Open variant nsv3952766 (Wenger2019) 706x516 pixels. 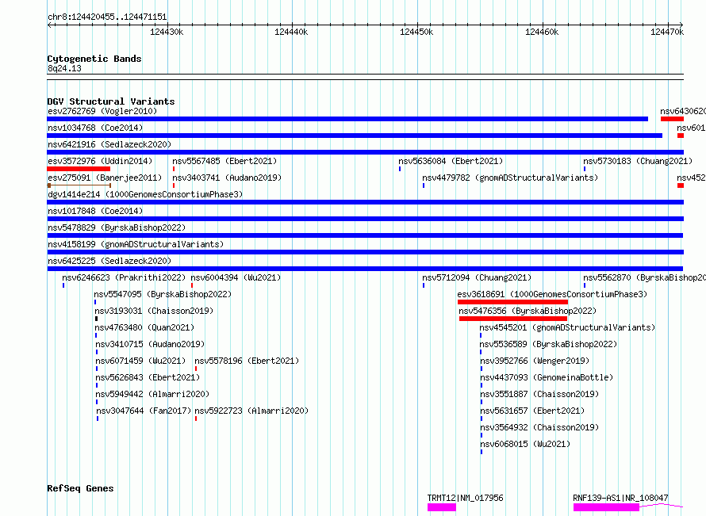[535, 361]
